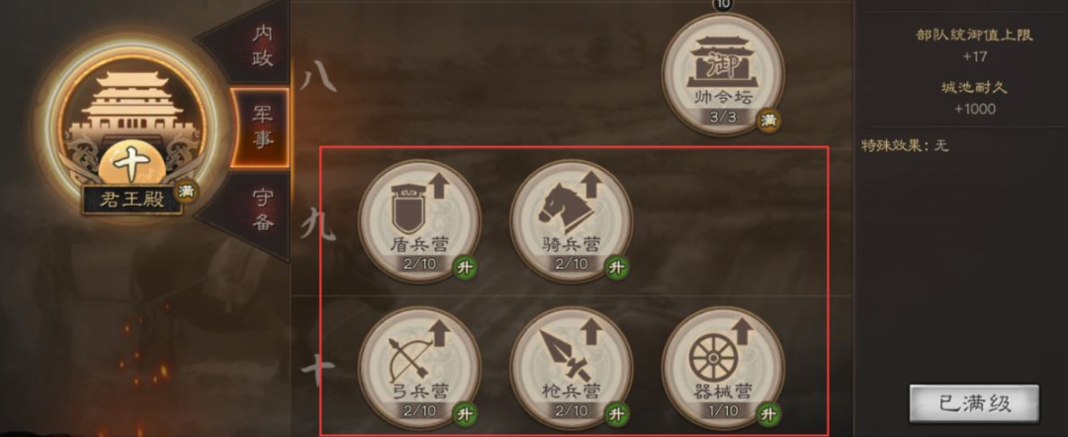Tap the 满 badge beside 君王殿

pyautogui.click(x=186, y=191)
